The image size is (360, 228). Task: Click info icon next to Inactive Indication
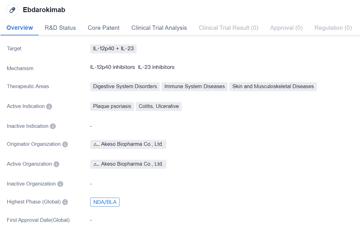pyautogui.click(x=53, y=126)
